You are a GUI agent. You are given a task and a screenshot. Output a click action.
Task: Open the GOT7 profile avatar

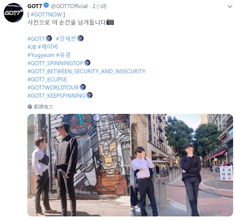coord(14,12)
